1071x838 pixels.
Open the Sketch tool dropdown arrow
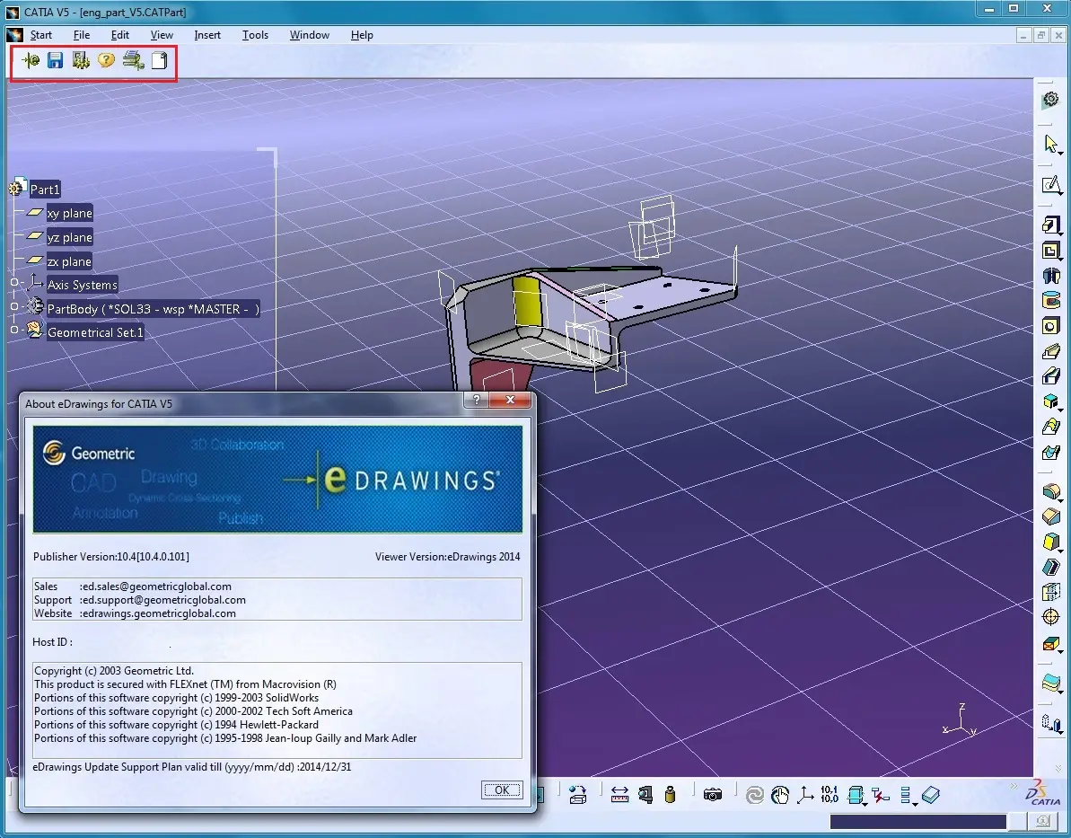[x=1060, y=193]
